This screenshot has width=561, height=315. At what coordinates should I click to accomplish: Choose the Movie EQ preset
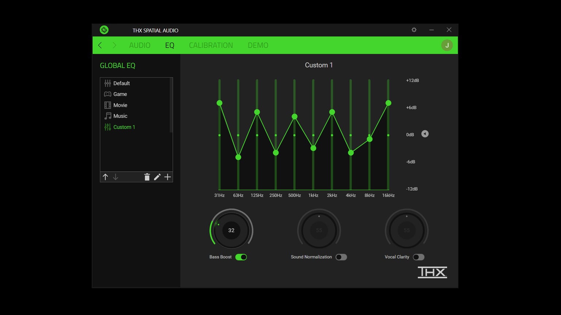click(x=135, y=105)
